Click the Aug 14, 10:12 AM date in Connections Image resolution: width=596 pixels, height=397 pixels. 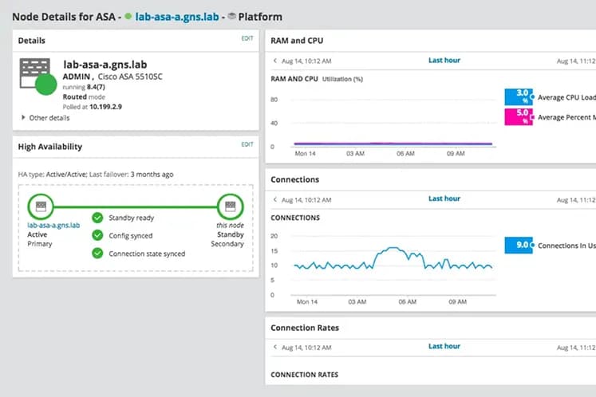306,200
